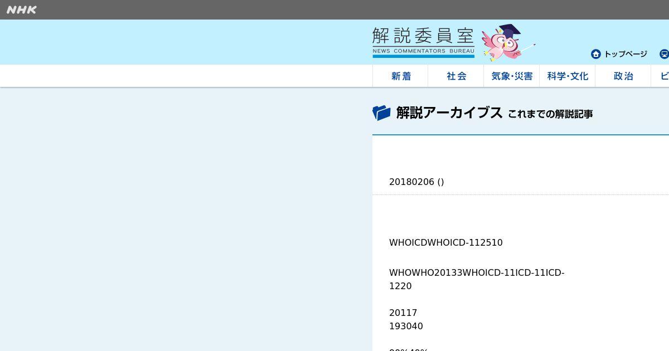
Task: Click the NHK logo in top bar
Action: [22, 9]
